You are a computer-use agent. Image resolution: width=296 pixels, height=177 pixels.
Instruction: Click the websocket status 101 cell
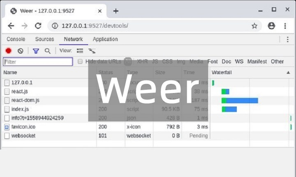(102, 136)
